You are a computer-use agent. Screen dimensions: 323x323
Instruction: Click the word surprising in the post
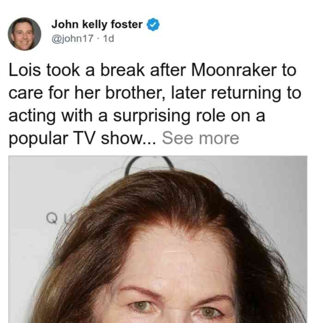click(152, 116)
